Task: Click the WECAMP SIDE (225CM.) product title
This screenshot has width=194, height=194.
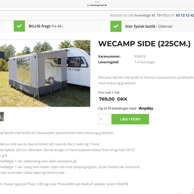Action: [x=144, y=44]
